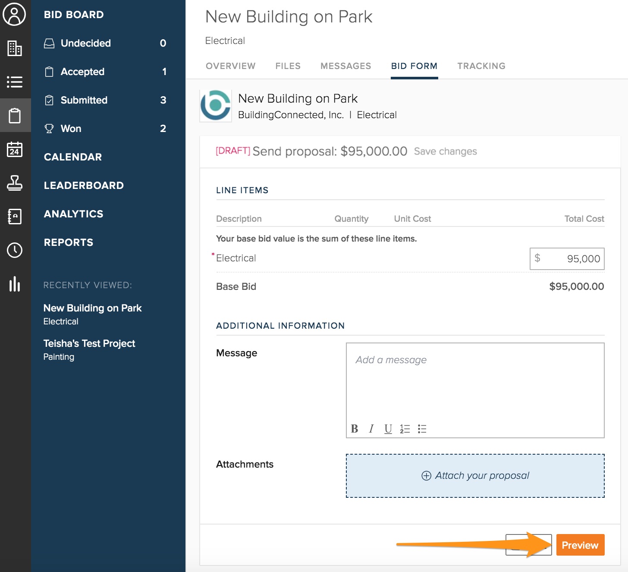This screenshot has width=628, height=572.
Task: Click the Attach your proposal dropzone
Action: point(475,476)
